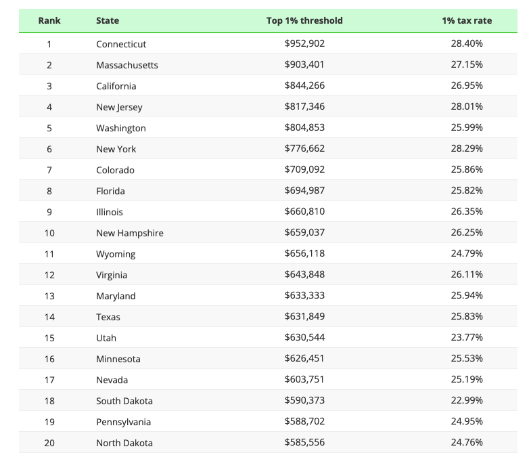
Task: Click North Dakota's $585,556 threshold
Action: pos(305,443)
